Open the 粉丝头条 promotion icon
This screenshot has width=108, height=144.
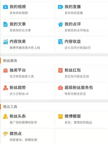[5, 116]
